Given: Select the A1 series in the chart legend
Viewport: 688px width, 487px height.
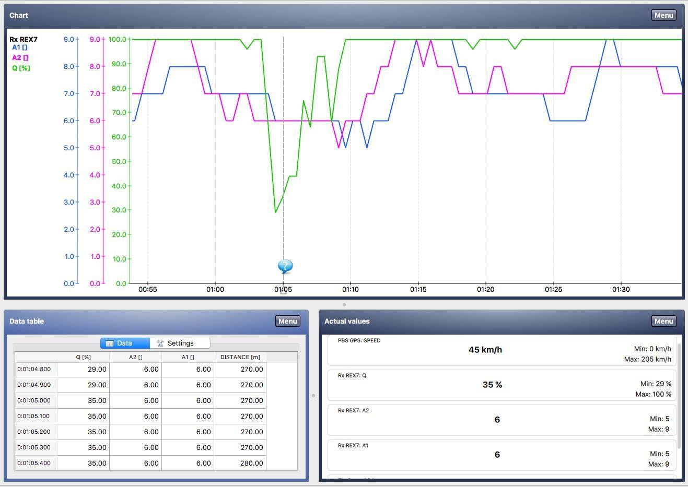Looking at the screenshot, I should (x=20, y=47).
